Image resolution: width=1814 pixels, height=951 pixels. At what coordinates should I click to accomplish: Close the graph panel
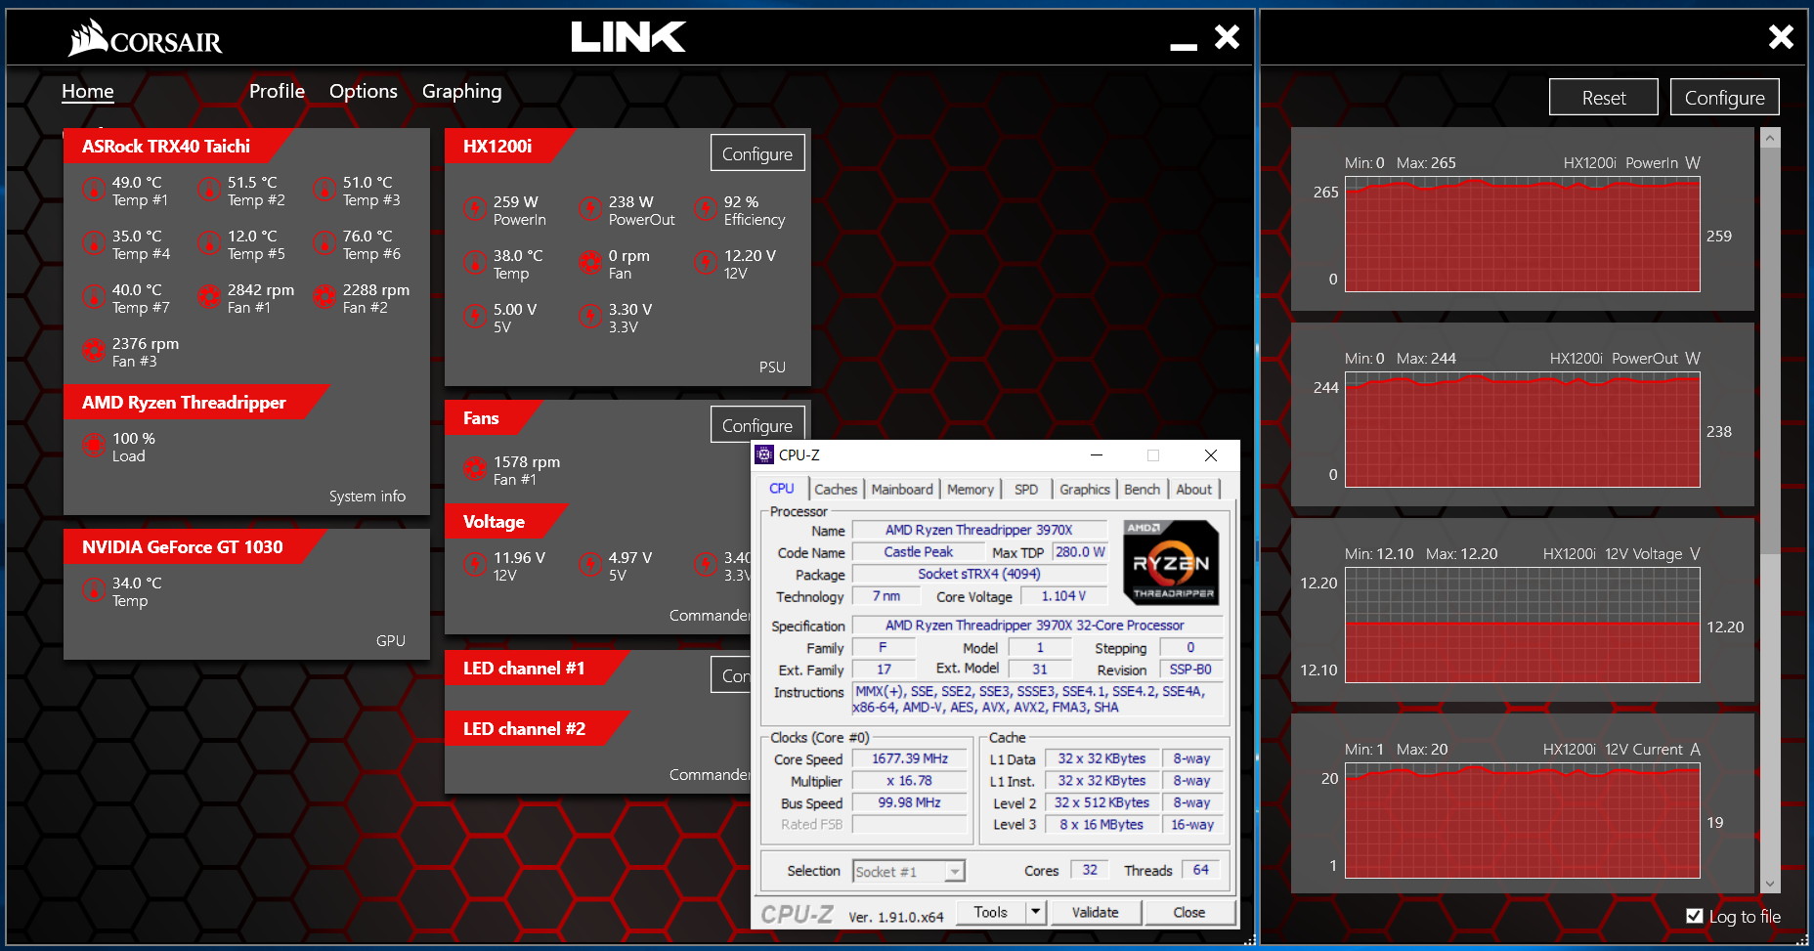pyautogui.click(x=1781, y=37)
